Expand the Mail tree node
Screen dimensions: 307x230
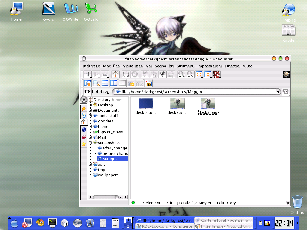click(91, 137)
